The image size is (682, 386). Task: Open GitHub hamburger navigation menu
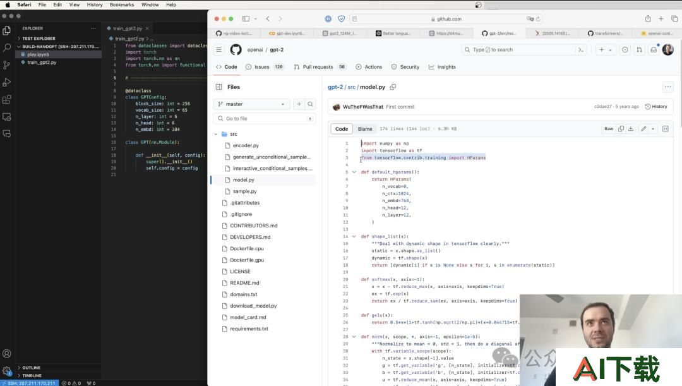click(x=218, y=50)
